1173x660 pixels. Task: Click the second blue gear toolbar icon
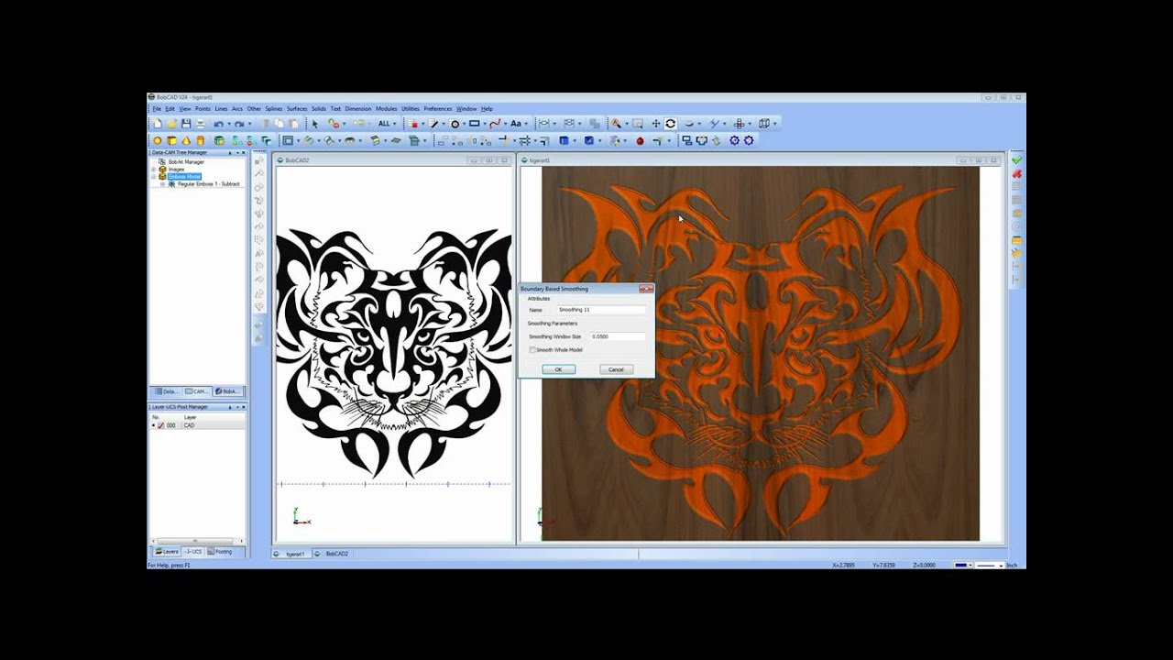click(x=749, y=140)
